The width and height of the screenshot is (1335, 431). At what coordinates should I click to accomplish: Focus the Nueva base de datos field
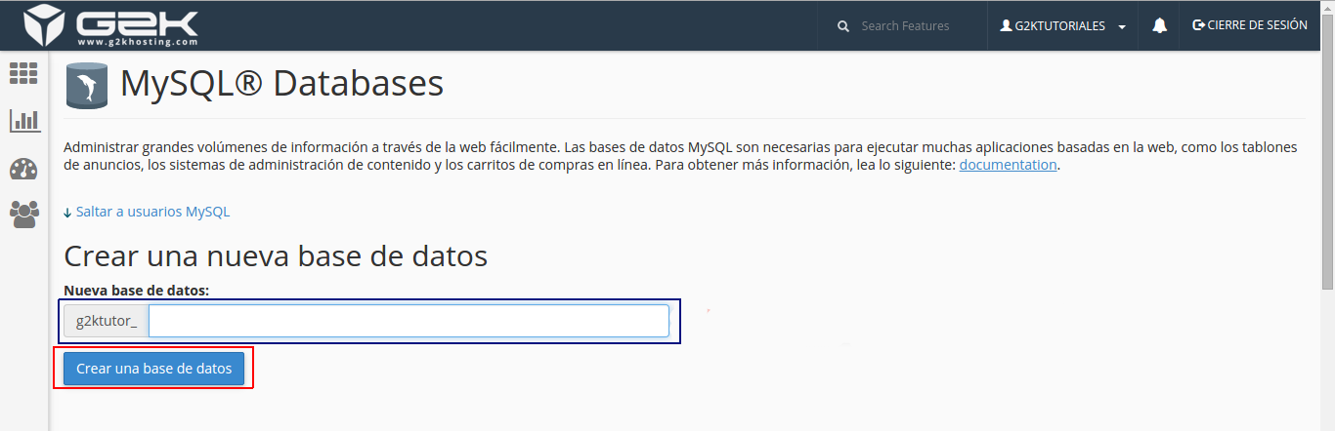click(x=409, y=321)
